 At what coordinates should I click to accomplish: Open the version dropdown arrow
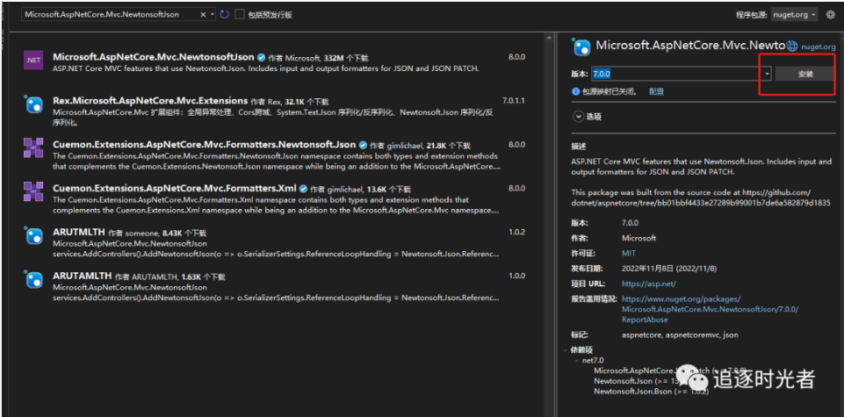click(x=767, y=74)
